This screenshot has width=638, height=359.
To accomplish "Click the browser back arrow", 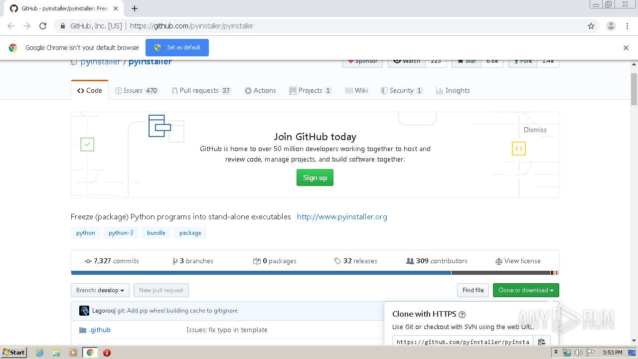I will (x=11, y=26).
